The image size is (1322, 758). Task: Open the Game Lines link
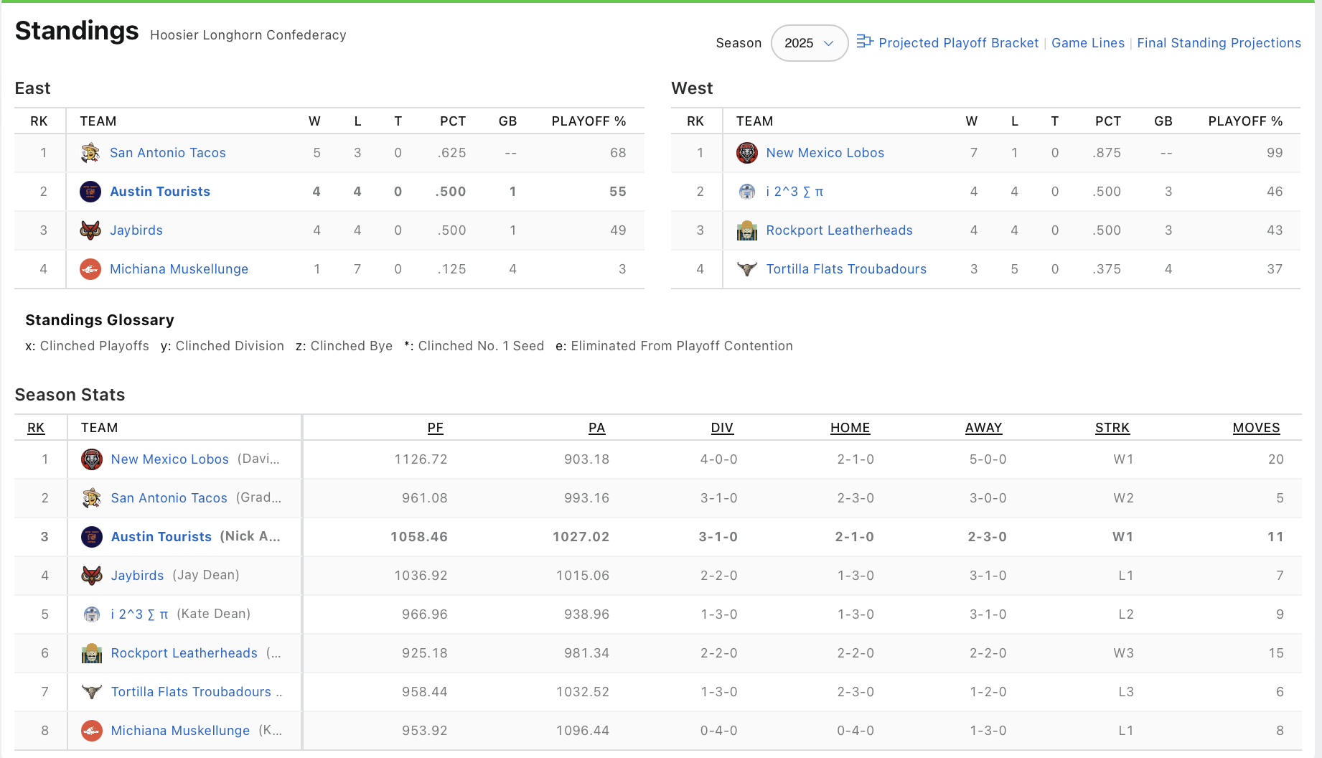[1087, 43]
